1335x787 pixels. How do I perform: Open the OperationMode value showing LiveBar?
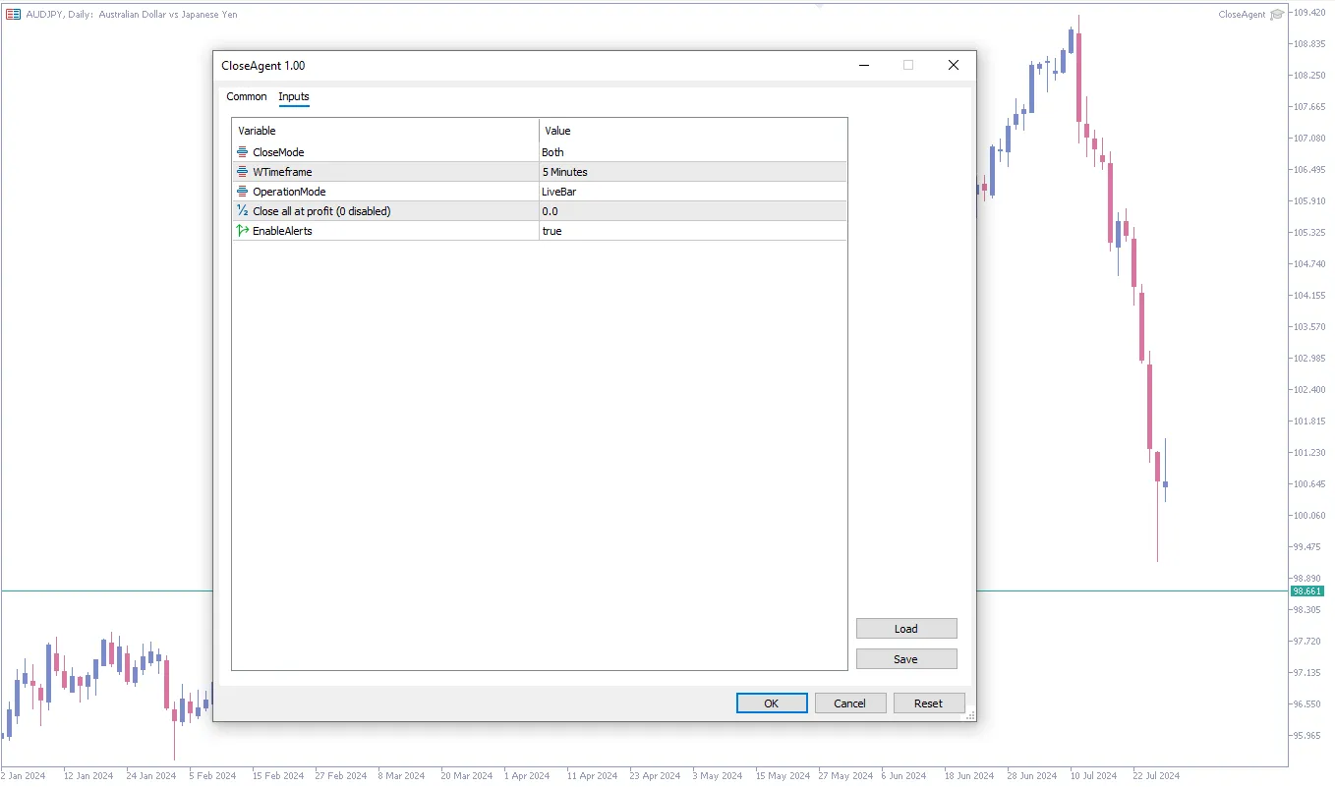click(x=692, y=192)
